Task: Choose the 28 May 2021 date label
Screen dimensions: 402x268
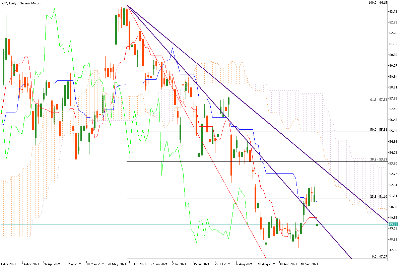Action: pyautogui.click(x=116, y=264)
